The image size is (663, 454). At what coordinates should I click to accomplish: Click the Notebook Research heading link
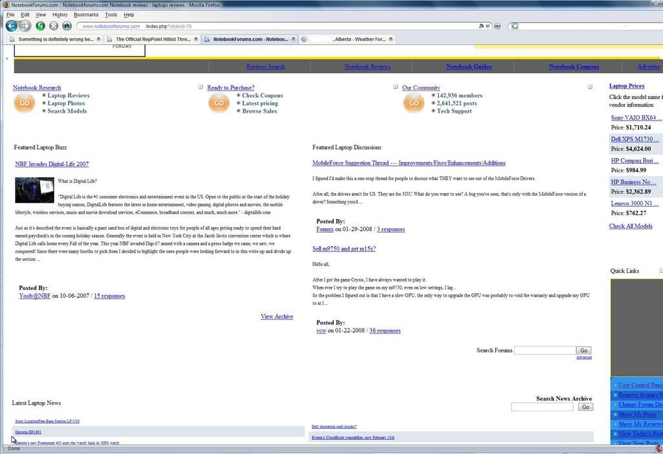pos(37,87)
